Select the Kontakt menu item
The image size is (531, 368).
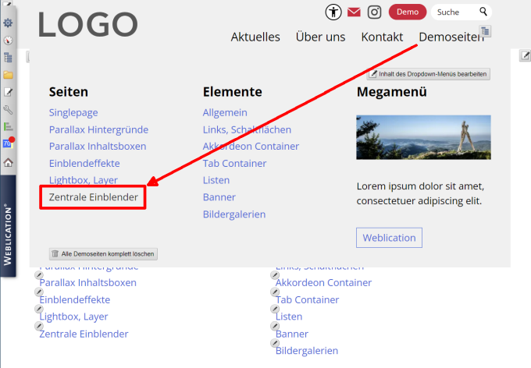tap(382, 37)
